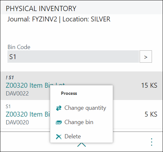
Task: Click the arrow button next to Bin Code
Action: tap(146, 57)
